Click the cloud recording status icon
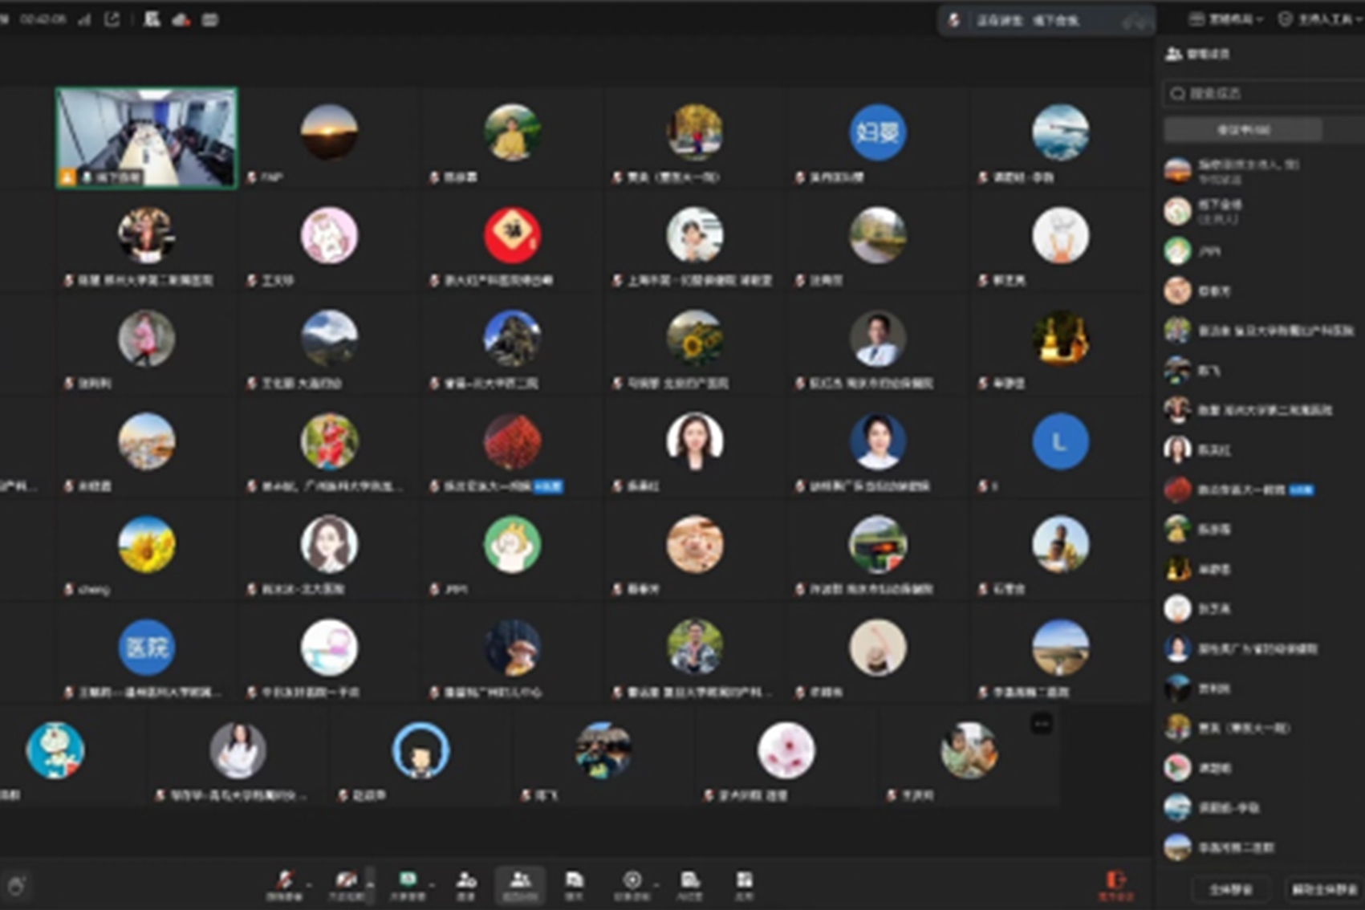Image resolution: width=1365 pixels, height=910 pixels. (x=181, y=19)
